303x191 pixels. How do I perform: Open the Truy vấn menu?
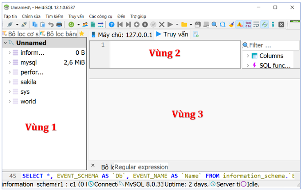(76, 16)
